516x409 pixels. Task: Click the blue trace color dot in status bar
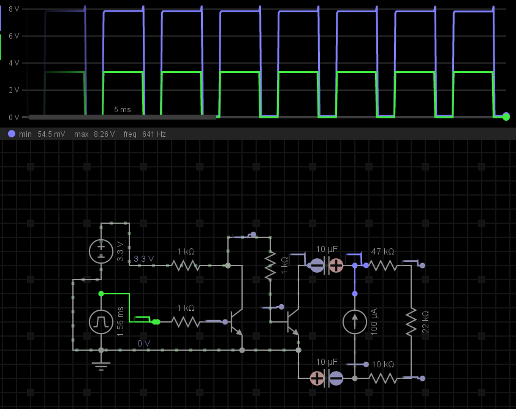tap(12, 134)
